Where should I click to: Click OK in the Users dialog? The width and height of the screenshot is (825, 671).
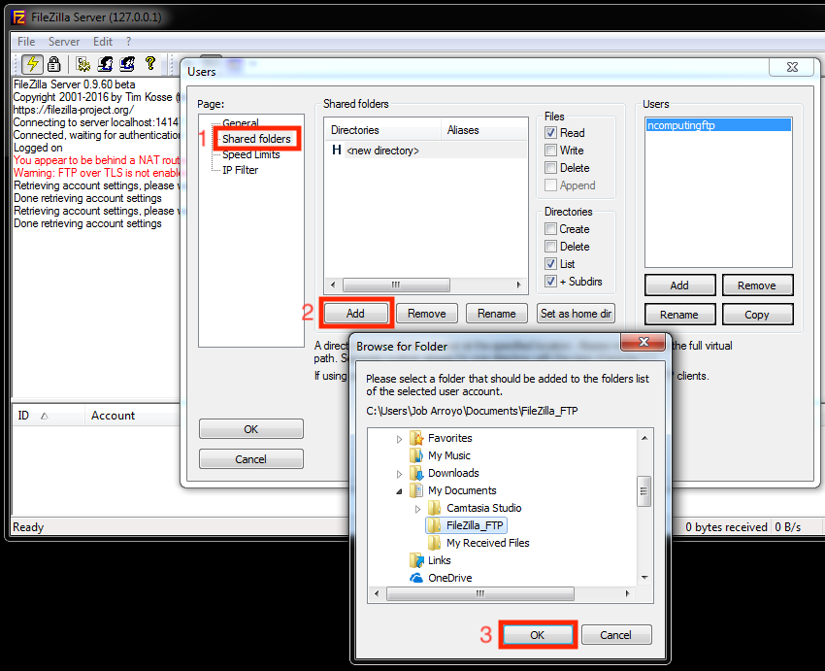tap(251, 429)
